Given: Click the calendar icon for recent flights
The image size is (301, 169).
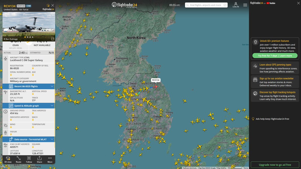Looking at the screenshot, I should (x=11, y=86).
